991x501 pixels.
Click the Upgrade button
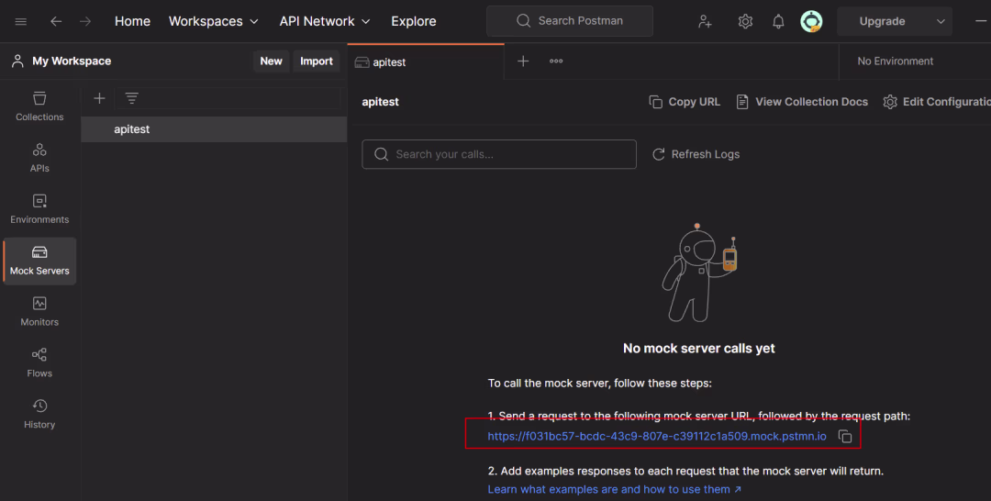pos(882,21)
